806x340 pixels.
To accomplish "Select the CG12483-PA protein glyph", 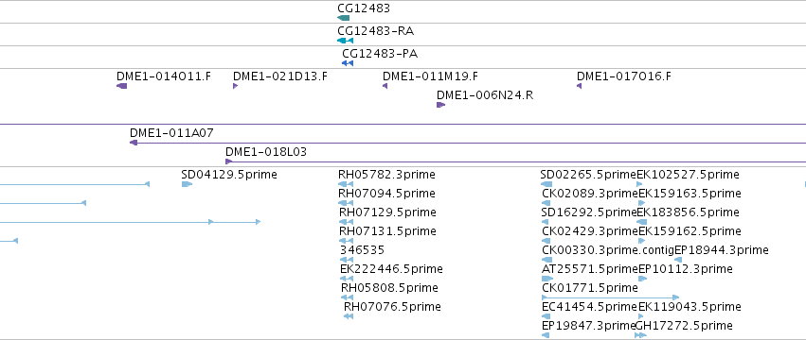I will click(348, 63).
